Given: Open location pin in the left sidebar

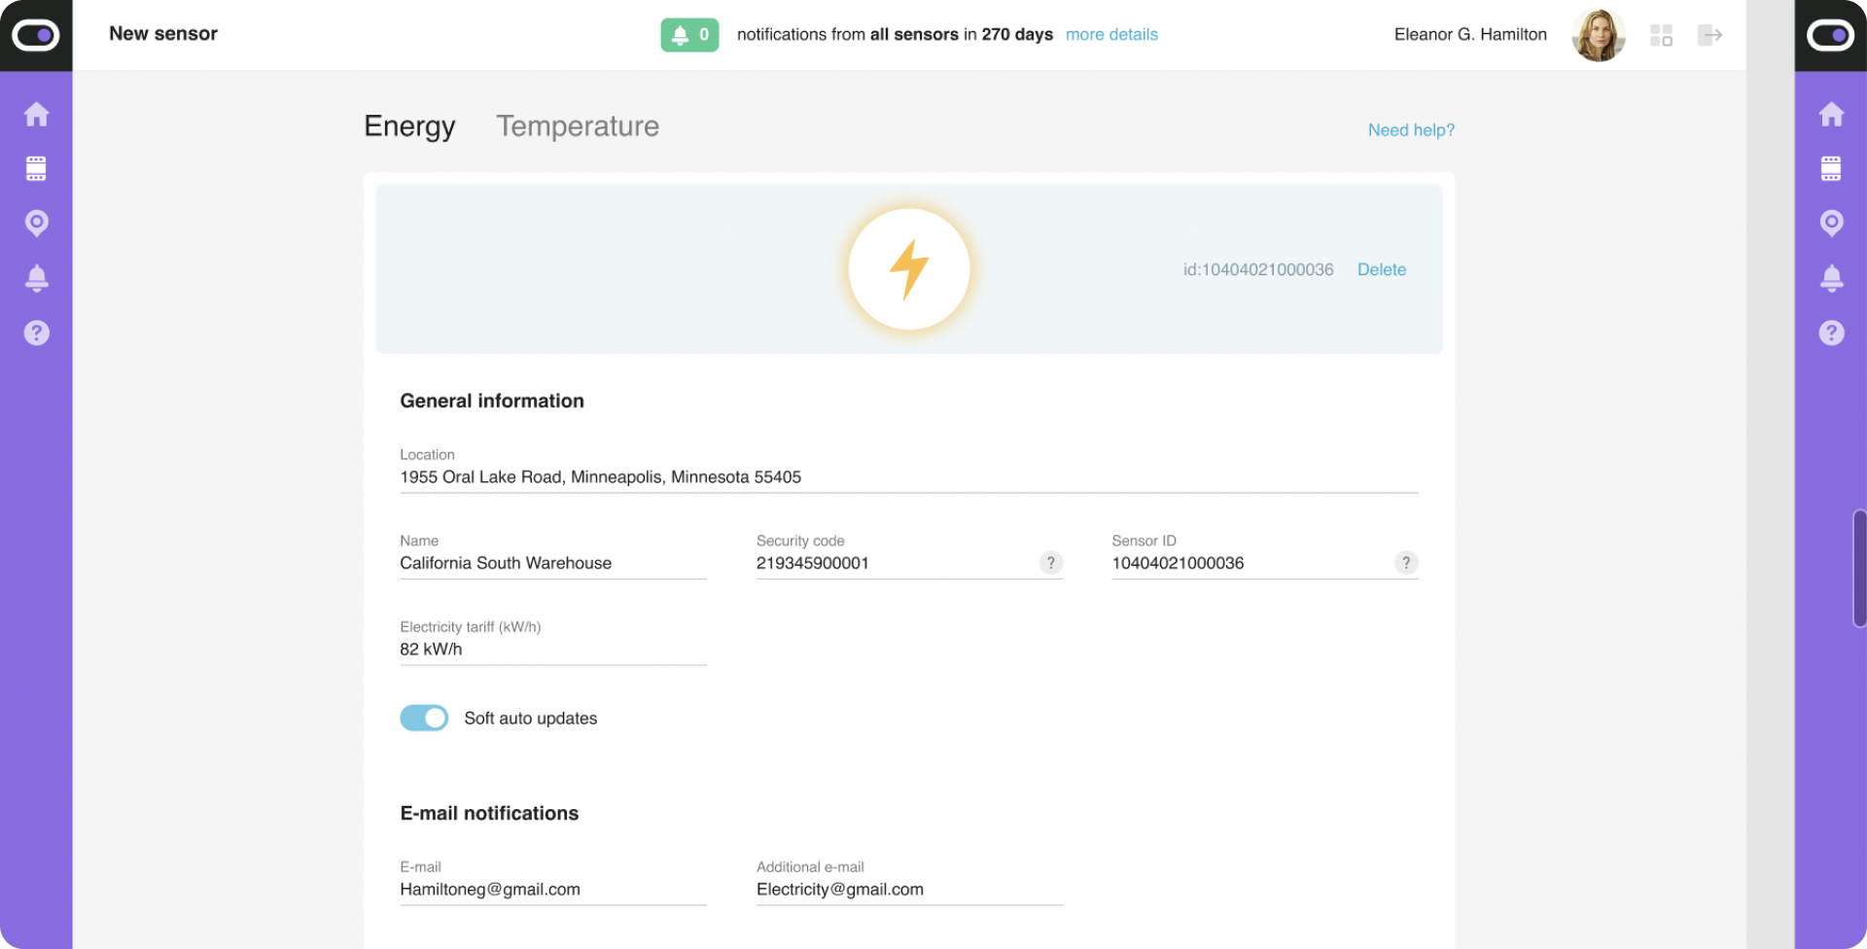Looking at the screenshot, I should tap(36, 224).
